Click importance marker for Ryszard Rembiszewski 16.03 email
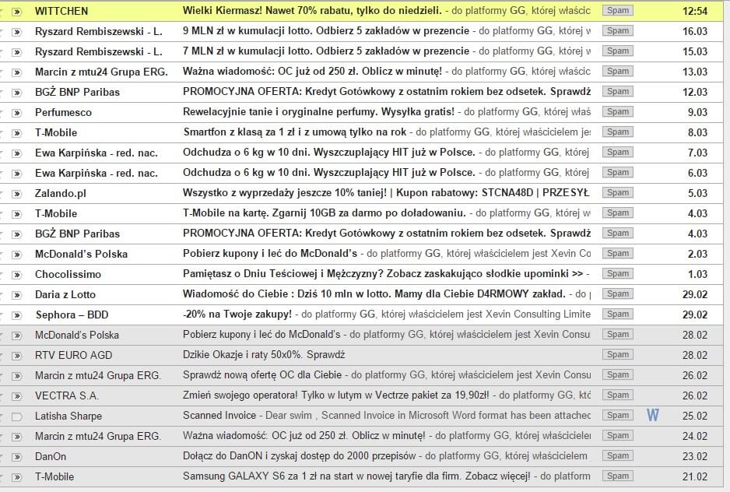730x492 pixels. 17,32
